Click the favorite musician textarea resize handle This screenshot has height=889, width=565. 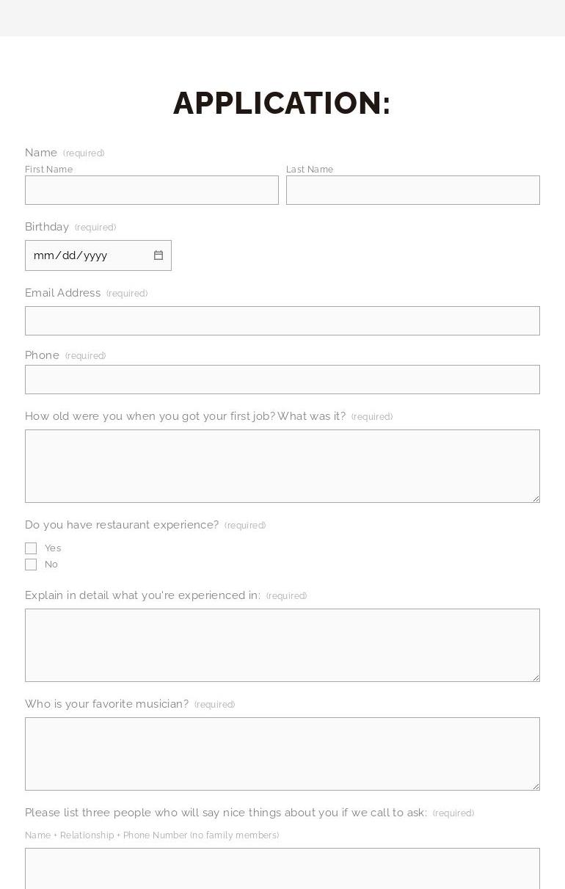(x=536, y=786)
